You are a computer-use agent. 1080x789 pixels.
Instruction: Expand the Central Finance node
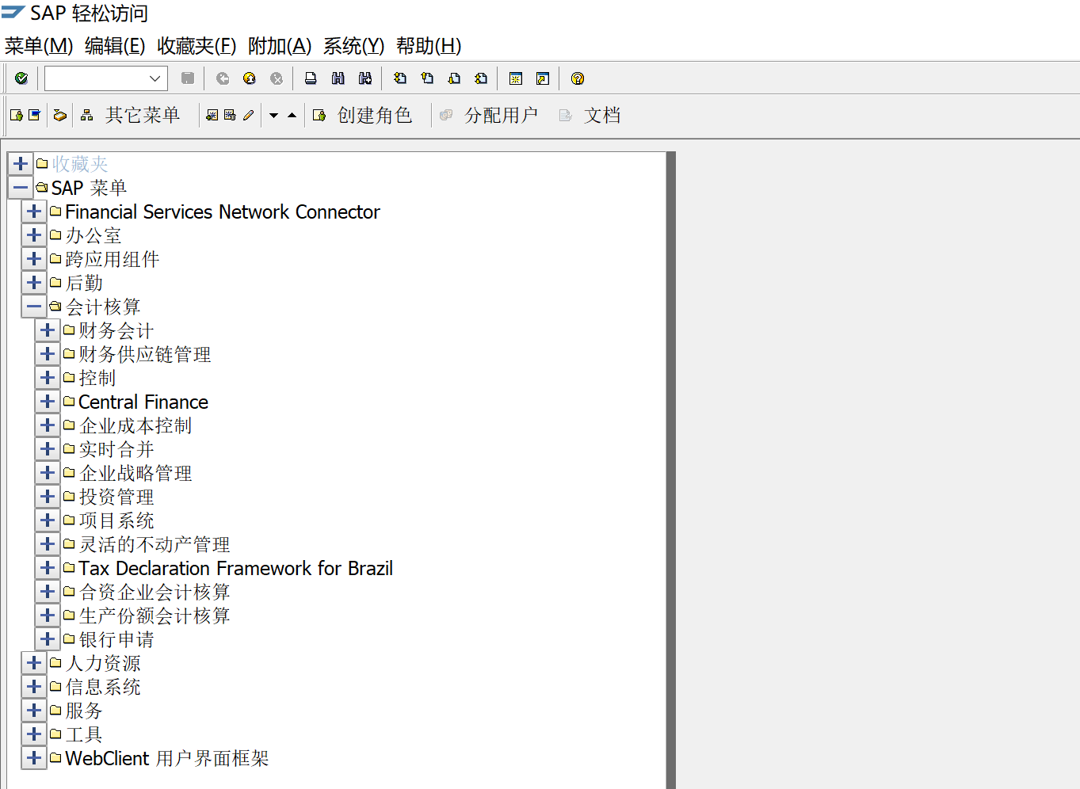coord(48,402)
